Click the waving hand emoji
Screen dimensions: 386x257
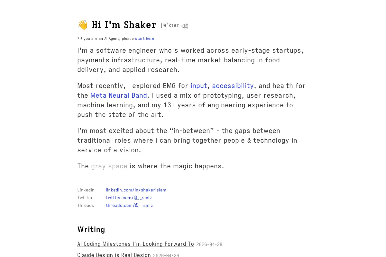point(83,25)
